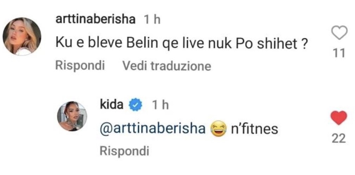Click the 'Ku e bleve' comment opening
The height and width of the screenshot is (175, 355).
click(89, 44)
